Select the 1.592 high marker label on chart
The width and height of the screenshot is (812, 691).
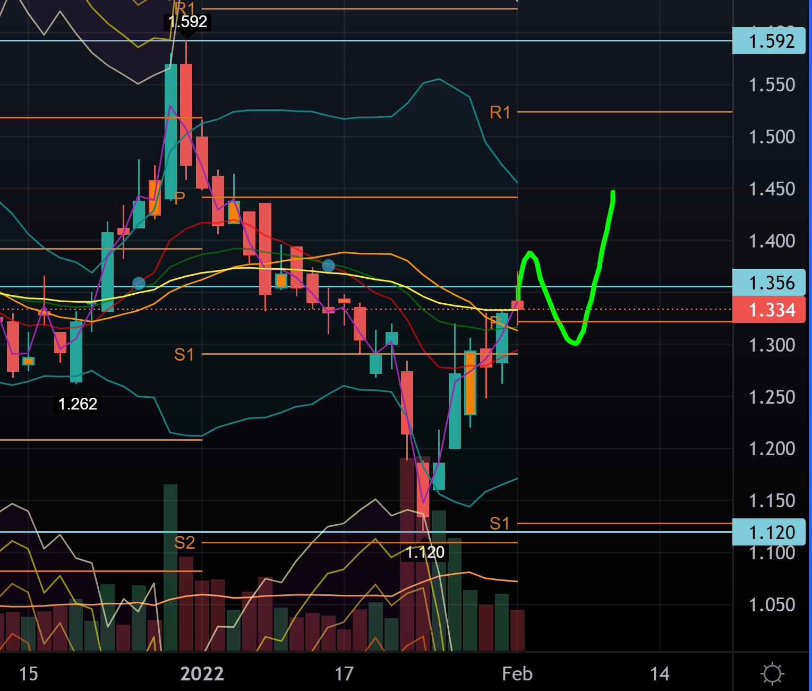click(x=187, y=22)
